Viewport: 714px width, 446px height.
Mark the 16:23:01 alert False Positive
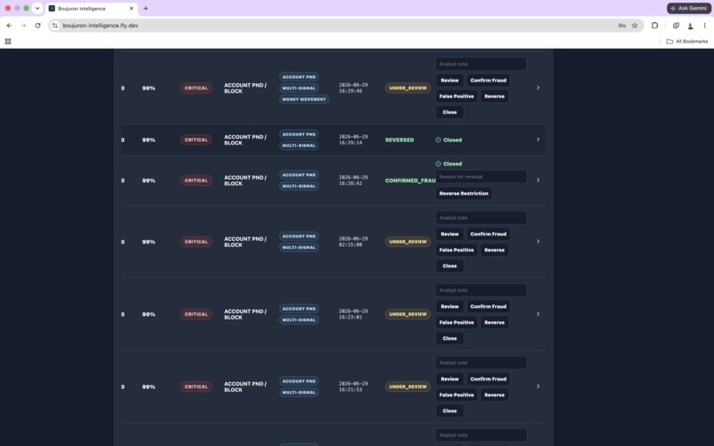456,323
